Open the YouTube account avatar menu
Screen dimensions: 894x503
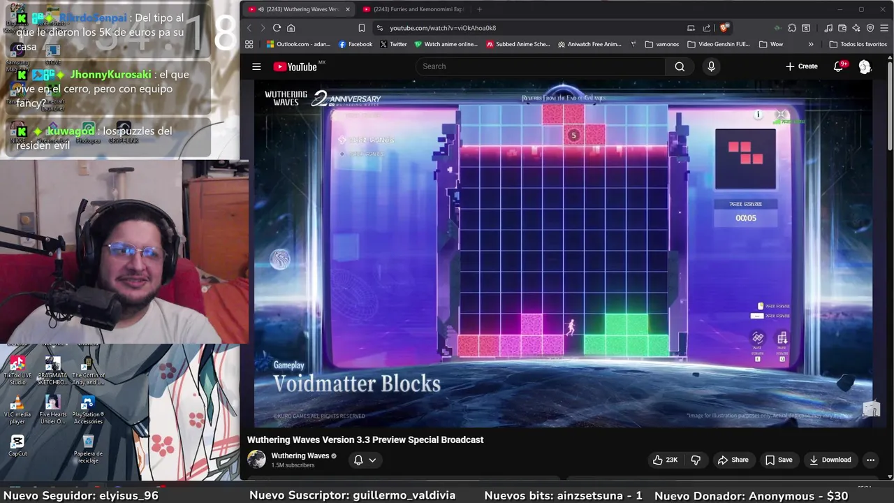click(865, 66)
